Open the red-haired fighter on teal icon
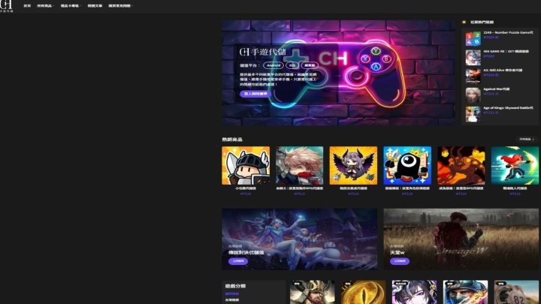 pos(515,165)
